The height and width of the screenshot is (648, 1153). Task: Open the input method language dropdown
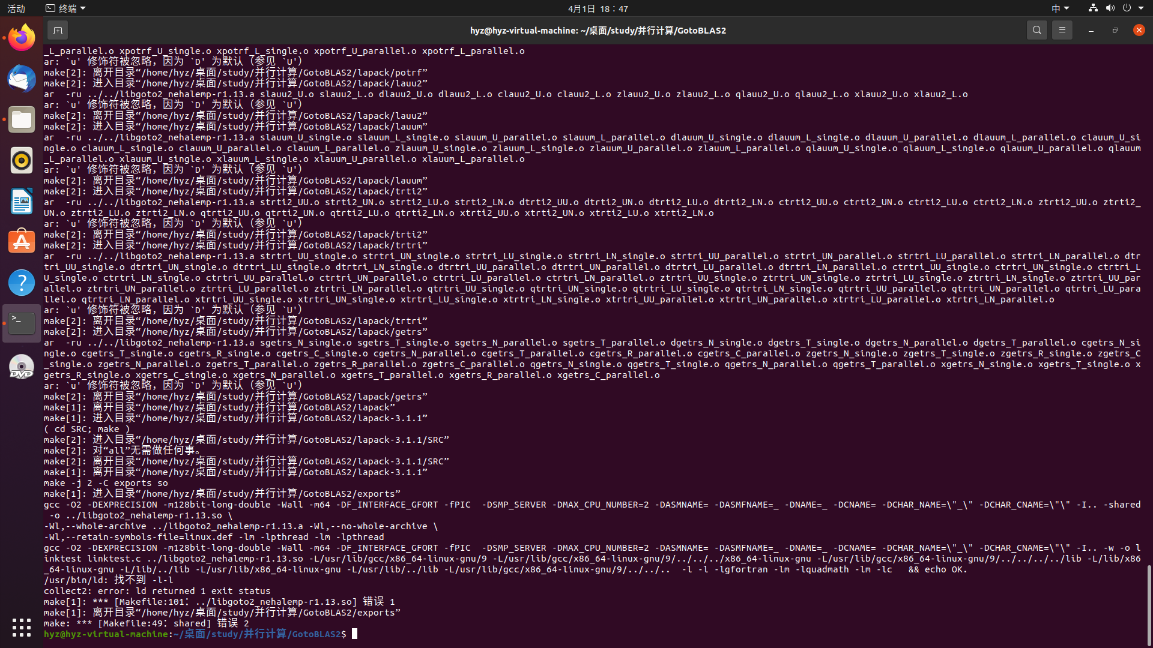pos(1060,8)
